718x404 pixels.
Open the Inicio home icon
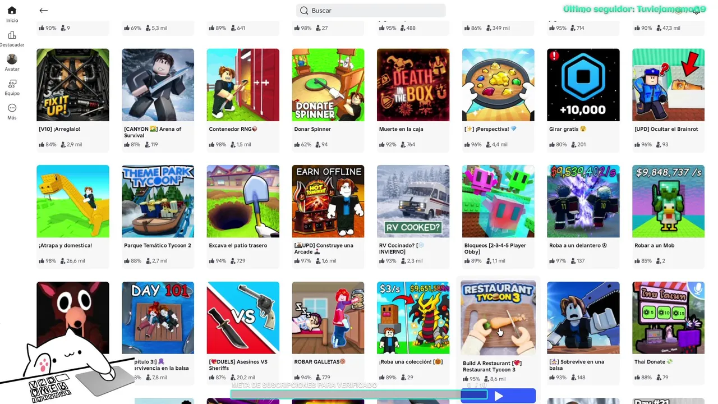coord(12,11)
